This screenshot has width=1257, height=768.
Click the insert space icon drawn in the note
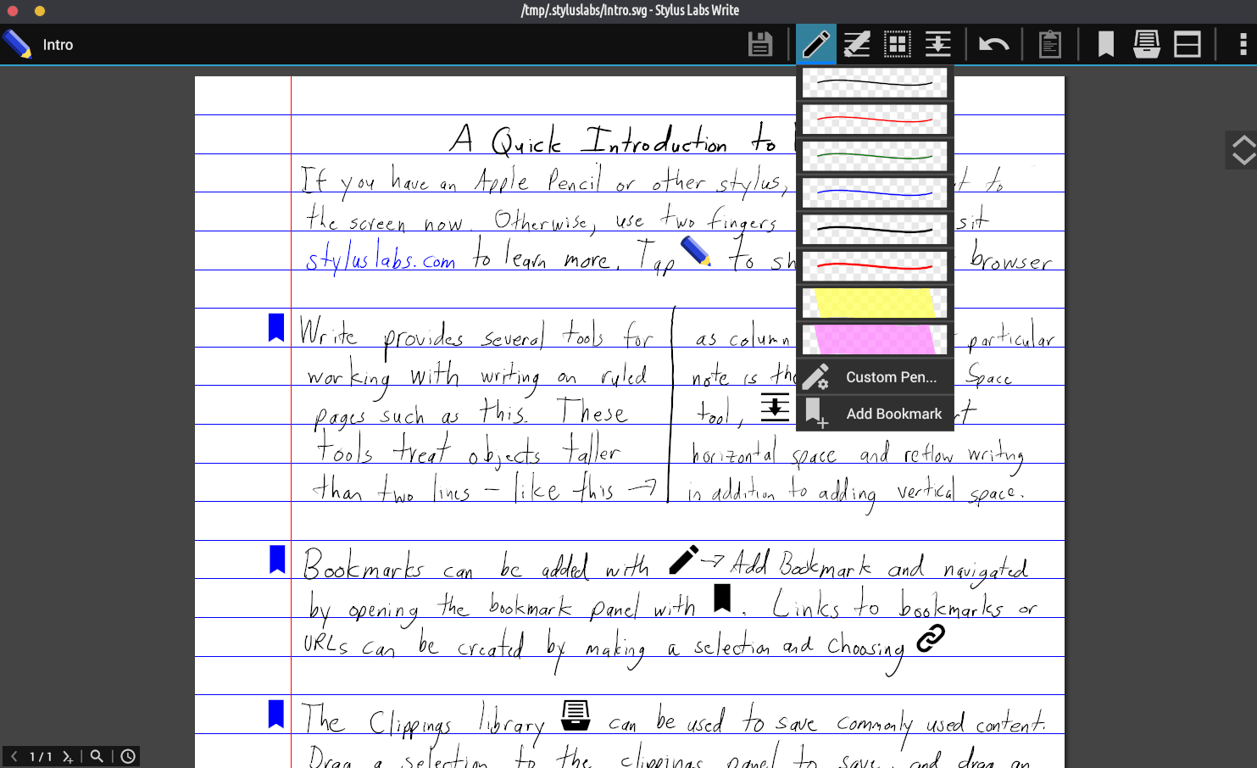tap(775, 407)
